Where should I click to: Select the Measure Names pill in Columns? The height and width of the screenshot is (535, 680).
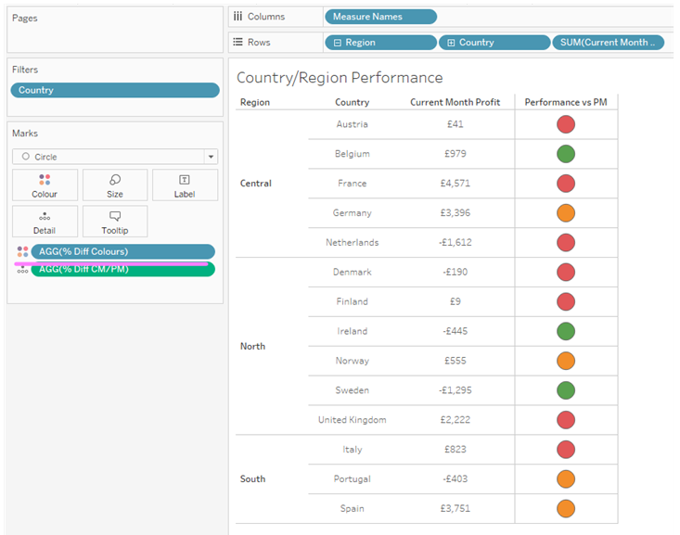380,17
